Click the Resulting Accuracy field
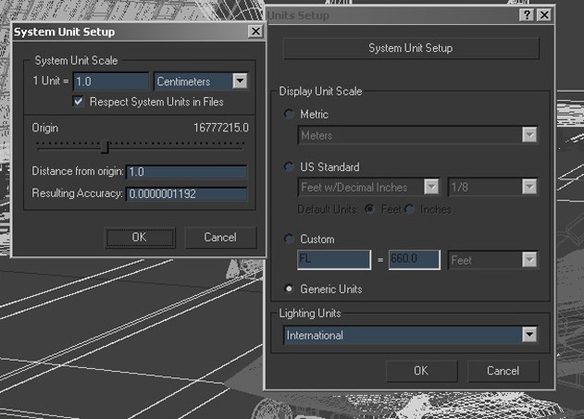This screenshot has width=584, height=419. tap(187, 193)
